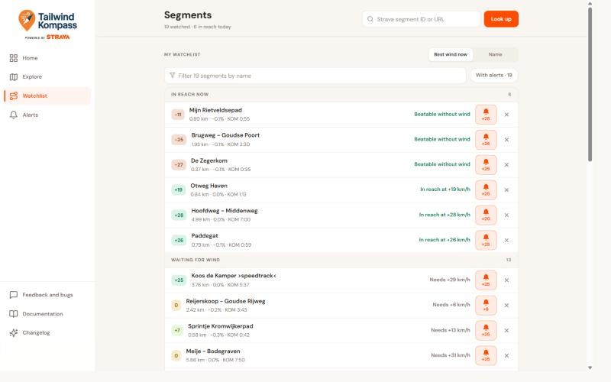This screenshot has height=382, width=611.
Task: Sort watchlist by Best wind now
Action: coord(451,54)
